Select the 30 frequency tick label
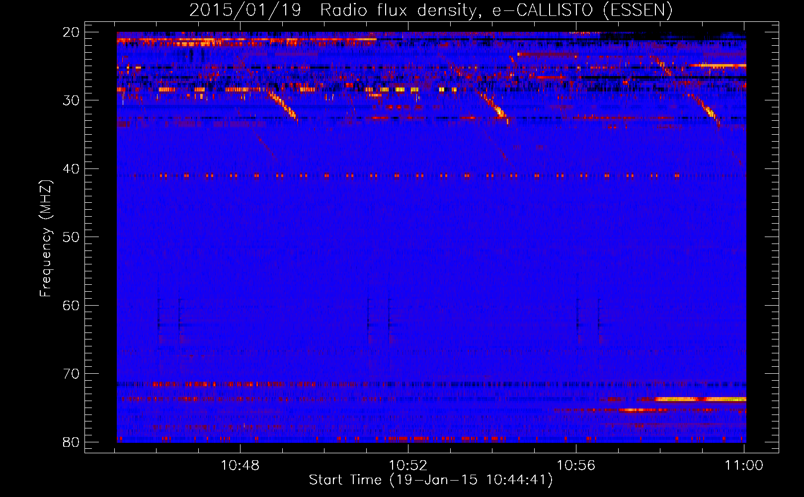The height and width of the screenshot is (497, 804). pyautogui.click(x=72, y=100)
